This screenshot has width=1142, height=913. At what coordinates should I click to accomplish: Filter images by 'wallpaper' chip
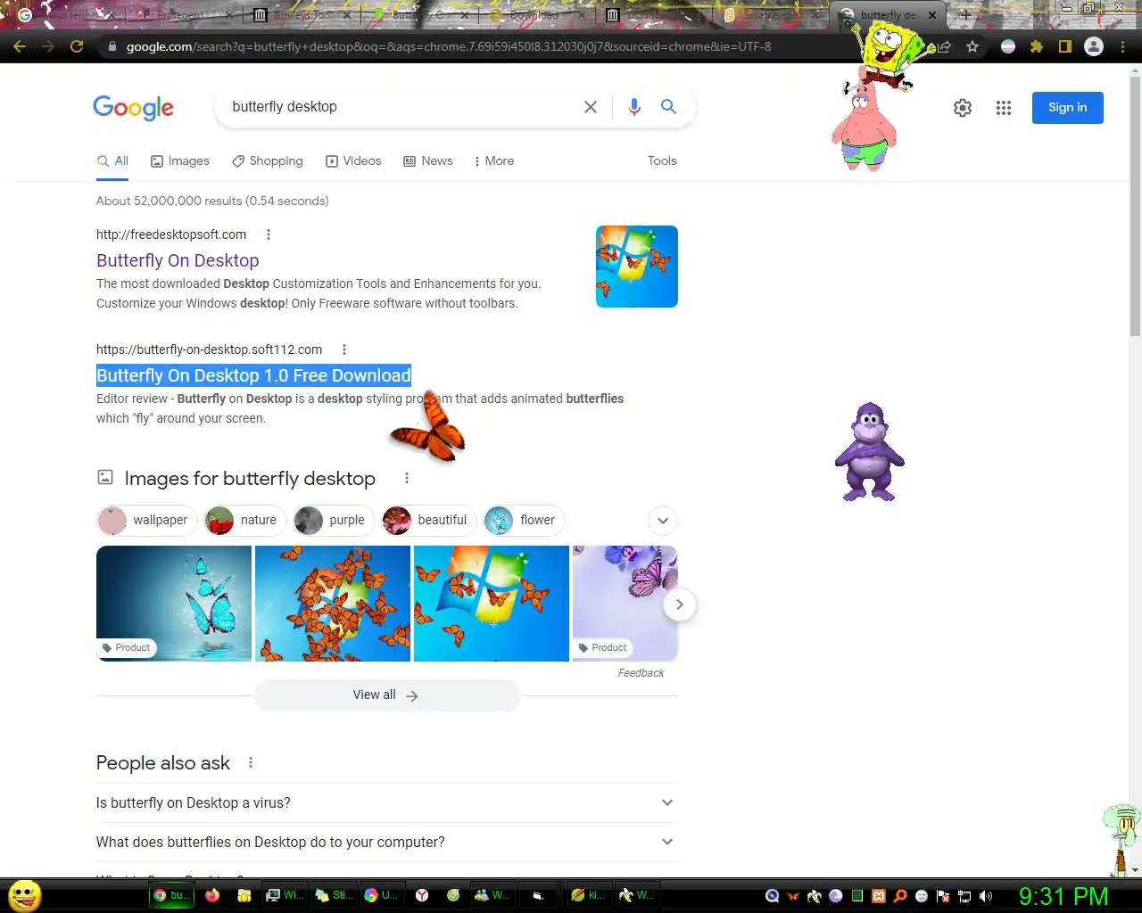coord(146,521)
